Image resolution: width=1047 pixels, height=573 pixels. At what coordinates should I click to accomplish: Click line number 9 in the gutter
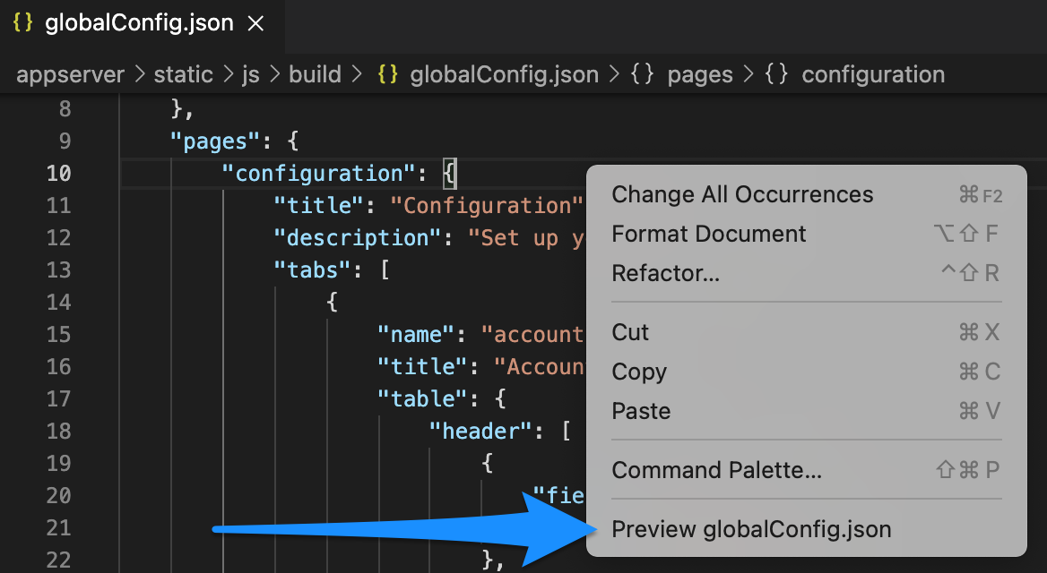(x=65, y=141)
